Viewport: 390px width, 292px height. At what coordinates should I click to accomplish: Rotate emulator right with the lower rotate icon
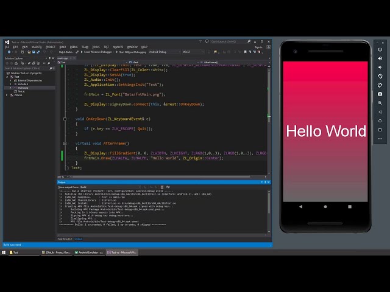click(x=380, y=85)
